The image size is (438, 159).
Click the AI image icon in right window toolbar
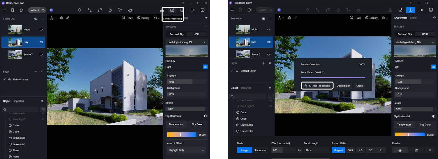tap(400, 10)
